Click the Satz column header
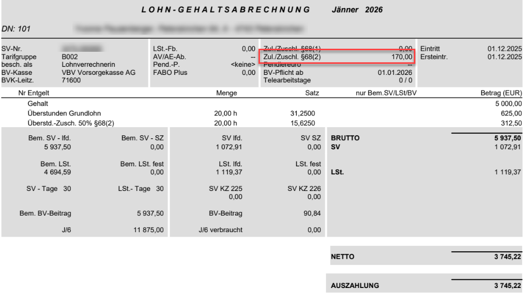524x295 pixels. pyautogui.click(x=312, y=93)
